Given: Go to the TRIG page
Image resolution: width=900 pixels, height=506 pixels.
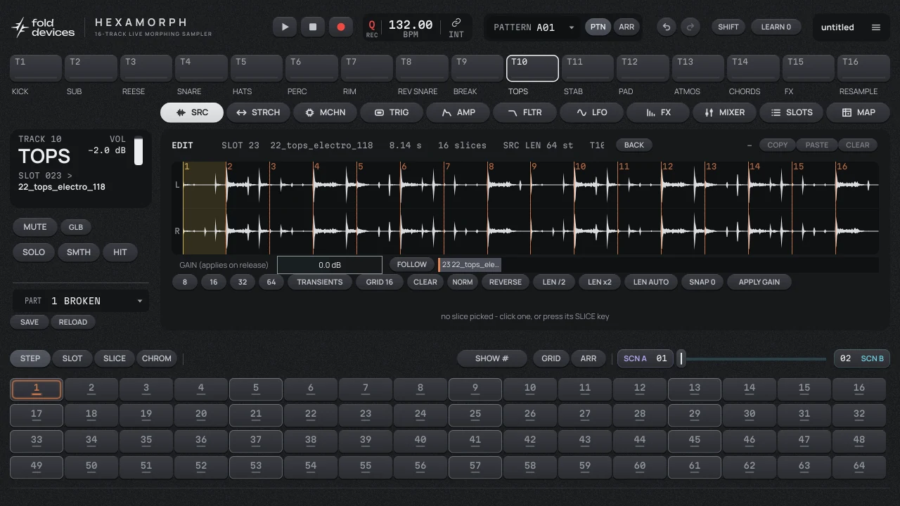Looking at the screenshot, I should [392, 112].
